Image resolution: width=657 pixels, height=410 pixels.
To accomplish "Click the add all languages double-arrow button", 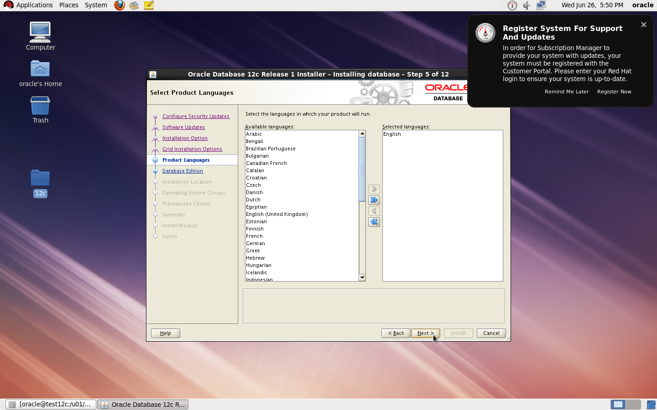I will pyautogui.click(x=374, y=200).
